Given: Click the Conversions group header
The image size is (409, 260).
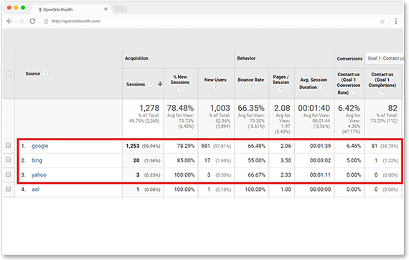Looking at the screenshot, I should [349, 59].
